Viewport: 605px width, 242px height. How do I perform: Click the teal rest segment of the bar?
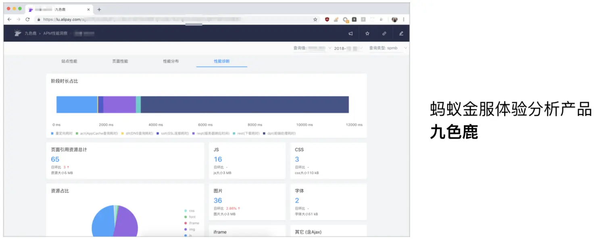pyautogui.click(x=138, y=104)
